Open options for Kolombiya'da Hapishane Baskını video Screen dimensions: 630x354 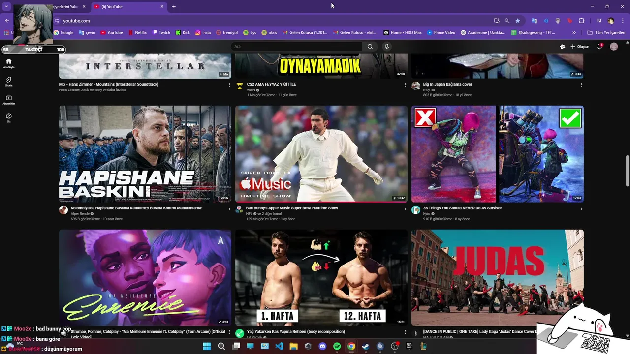point(229,208)
